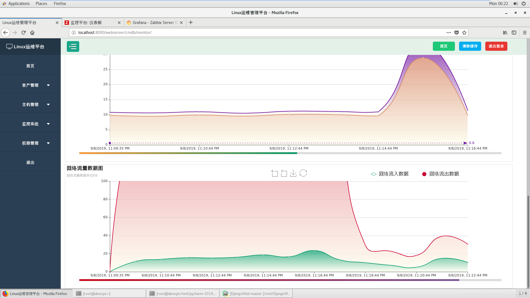Click the sidebar collapse hamburger button
Image resolution: width=530 pixels, height=298 pixels.
(73, 46)
